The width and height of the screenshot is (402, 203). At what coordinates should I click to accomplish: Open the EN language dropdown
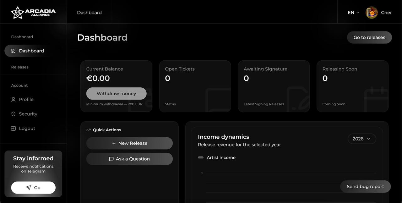coord(353,13)
